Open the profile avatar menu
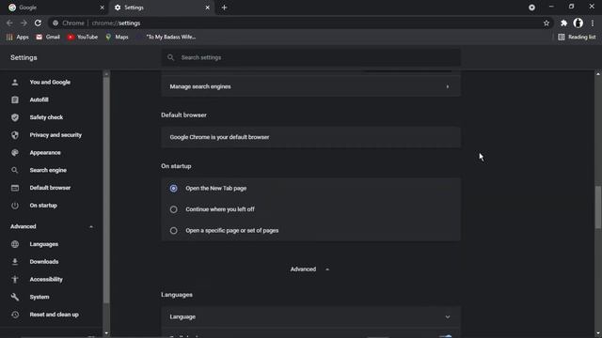Screen dimensions: 602x338 click(x=578, y=23)
